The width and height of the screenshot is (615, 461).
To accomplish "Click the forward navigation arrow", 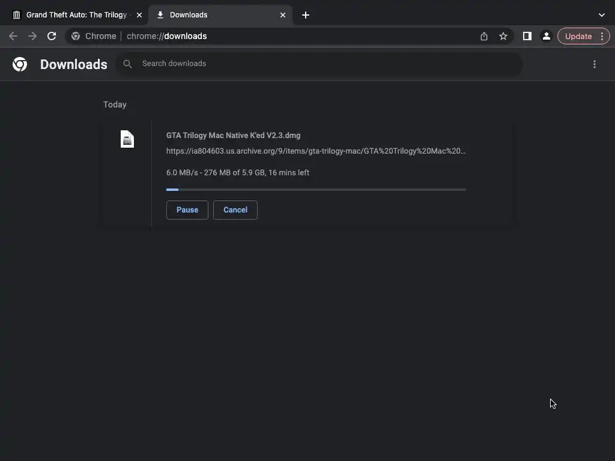I will pos(32,36).
